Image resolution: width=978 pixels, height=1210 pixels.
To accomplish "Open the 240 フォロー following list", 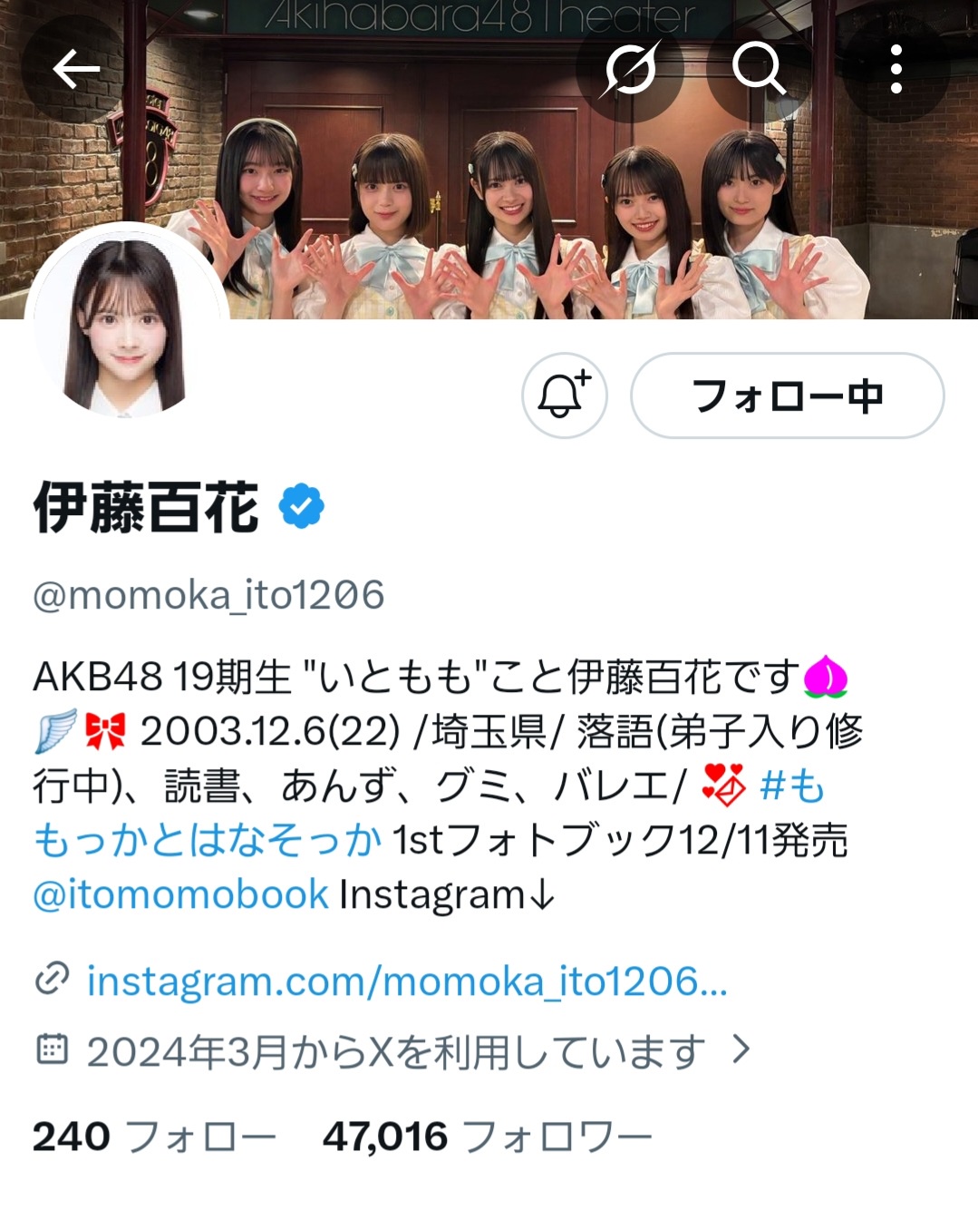I will (154, 1137).
